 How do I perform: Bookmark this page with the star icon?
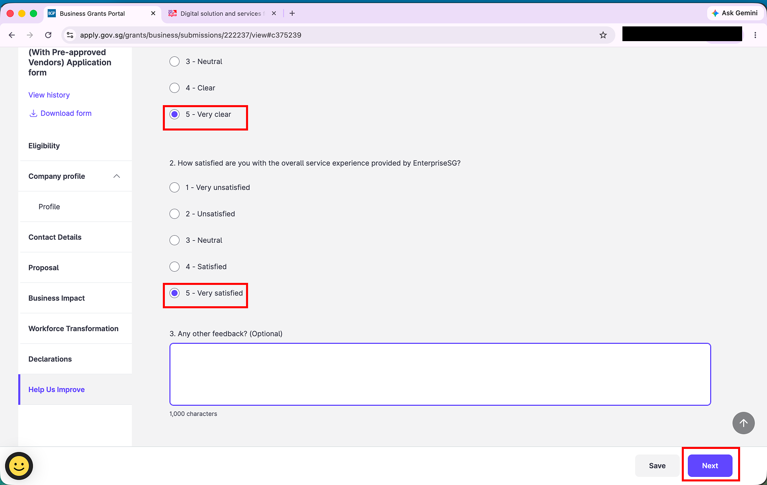coord(603,35)
